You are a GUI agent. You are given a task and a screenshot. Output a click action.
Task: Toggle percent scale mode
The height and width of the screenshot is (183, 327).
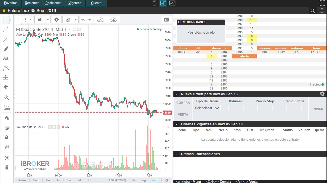click(x=134, y=180)
